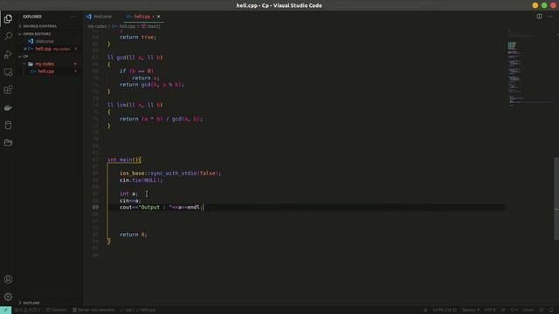Click main() symbol in the breadcrumb
Viewport: 559px width, 314px height.
coord(154,26)
